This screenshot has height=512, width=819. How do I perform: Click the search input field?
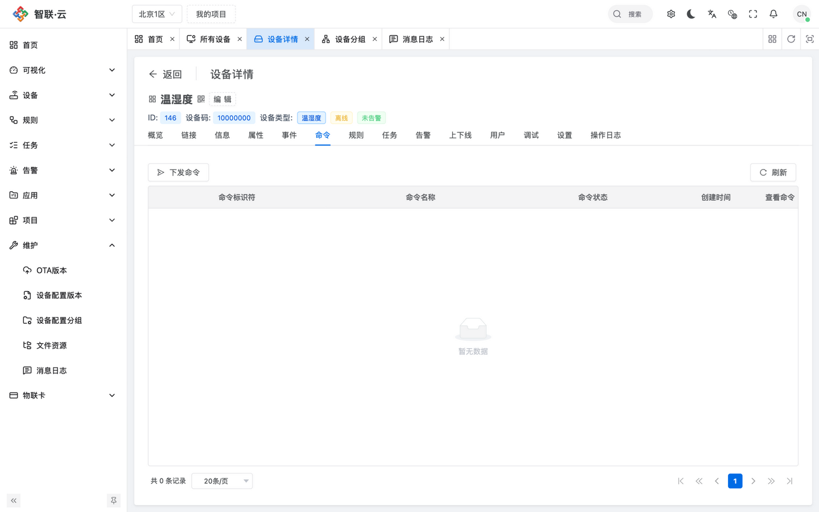pos(630,14)
